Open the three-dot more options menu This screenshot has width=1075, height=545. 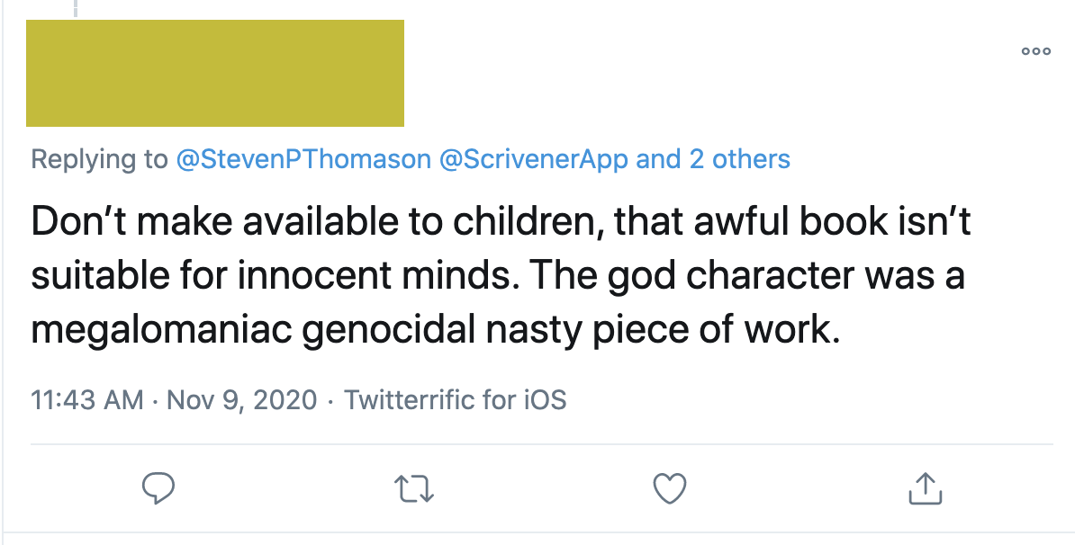coord(1035,51)
